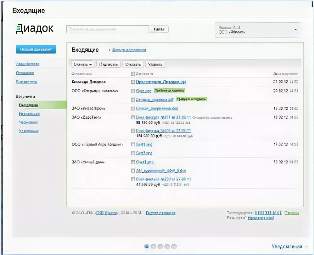This screenshot has height=255, width=314.
Task: Select the first blue slideshow dot
Action: [147, 246]
